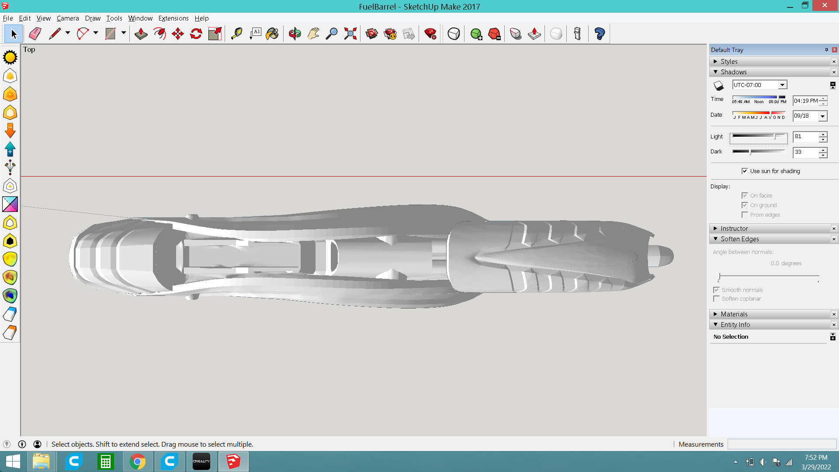This screenshot has width=839, height=472.
Task: Open Chrome from the taskbar
Action: (x=137, y=462)
